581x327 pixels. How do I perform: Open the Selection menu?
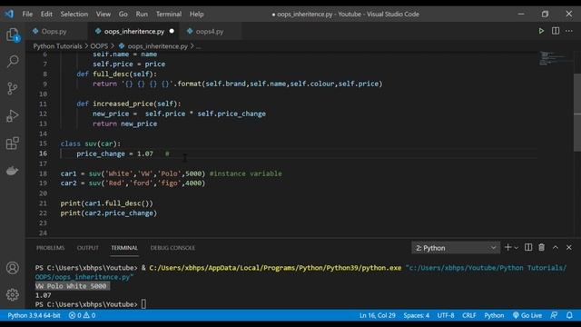tap(74, 15)
